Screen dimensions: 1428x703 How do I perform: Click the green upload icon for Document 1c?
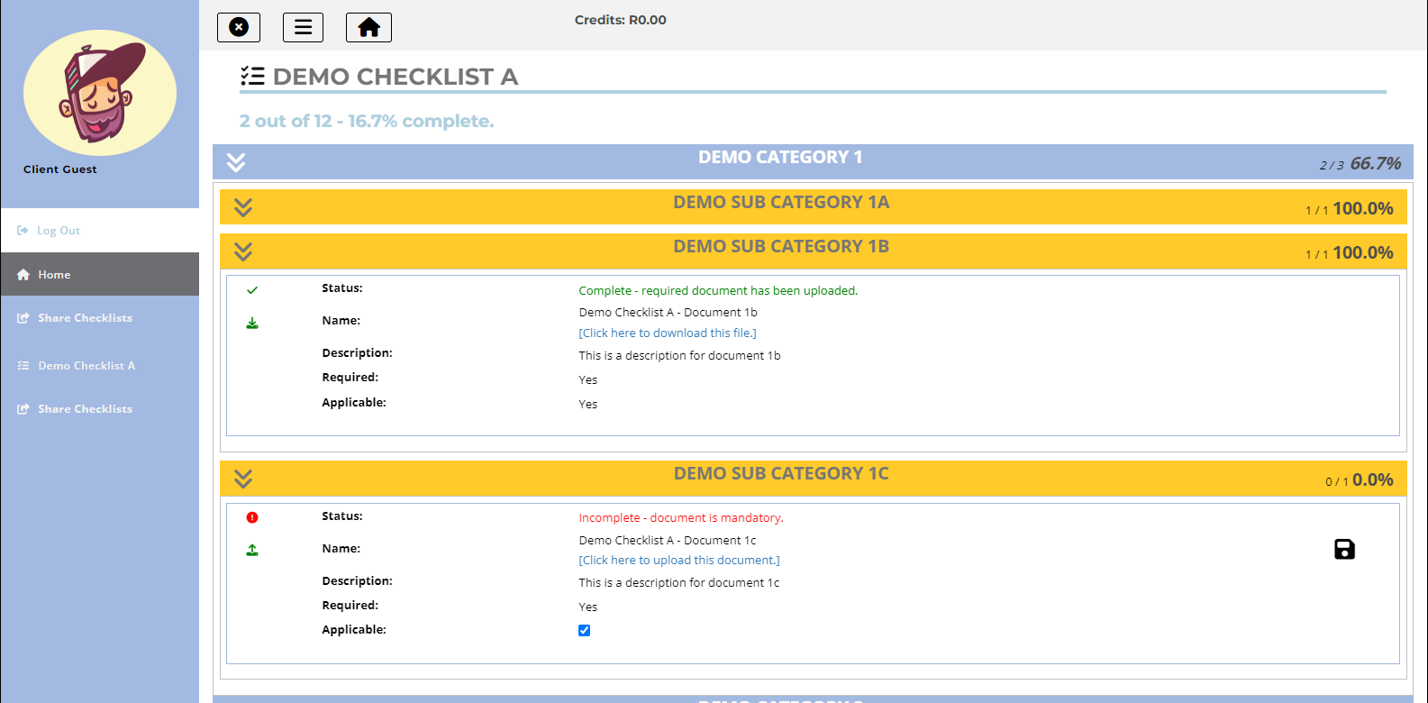pos(252,550)
